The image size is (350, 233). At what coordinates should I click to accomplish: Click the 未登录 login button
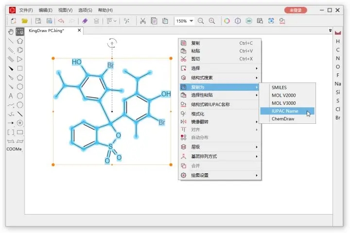coord(295,10)
